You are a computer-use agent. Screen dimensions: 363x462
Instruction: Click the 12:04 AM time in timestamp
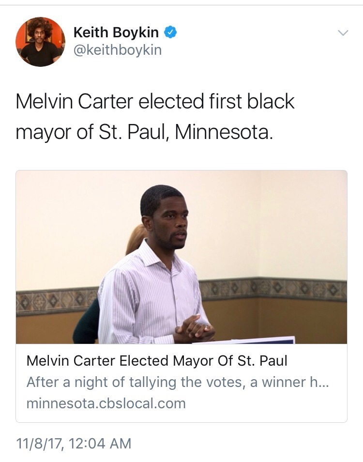point(101,443)
